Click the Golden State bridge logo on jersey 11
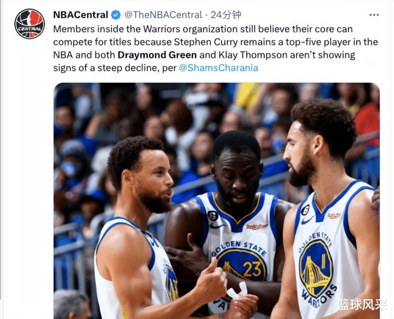Screen dimensions: 394x319 (x=316, y=269)
